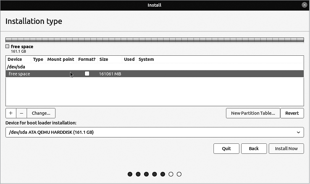This screenshot has height=184, width=310.
Task: Click the Type column header
Action: (38, 60)
